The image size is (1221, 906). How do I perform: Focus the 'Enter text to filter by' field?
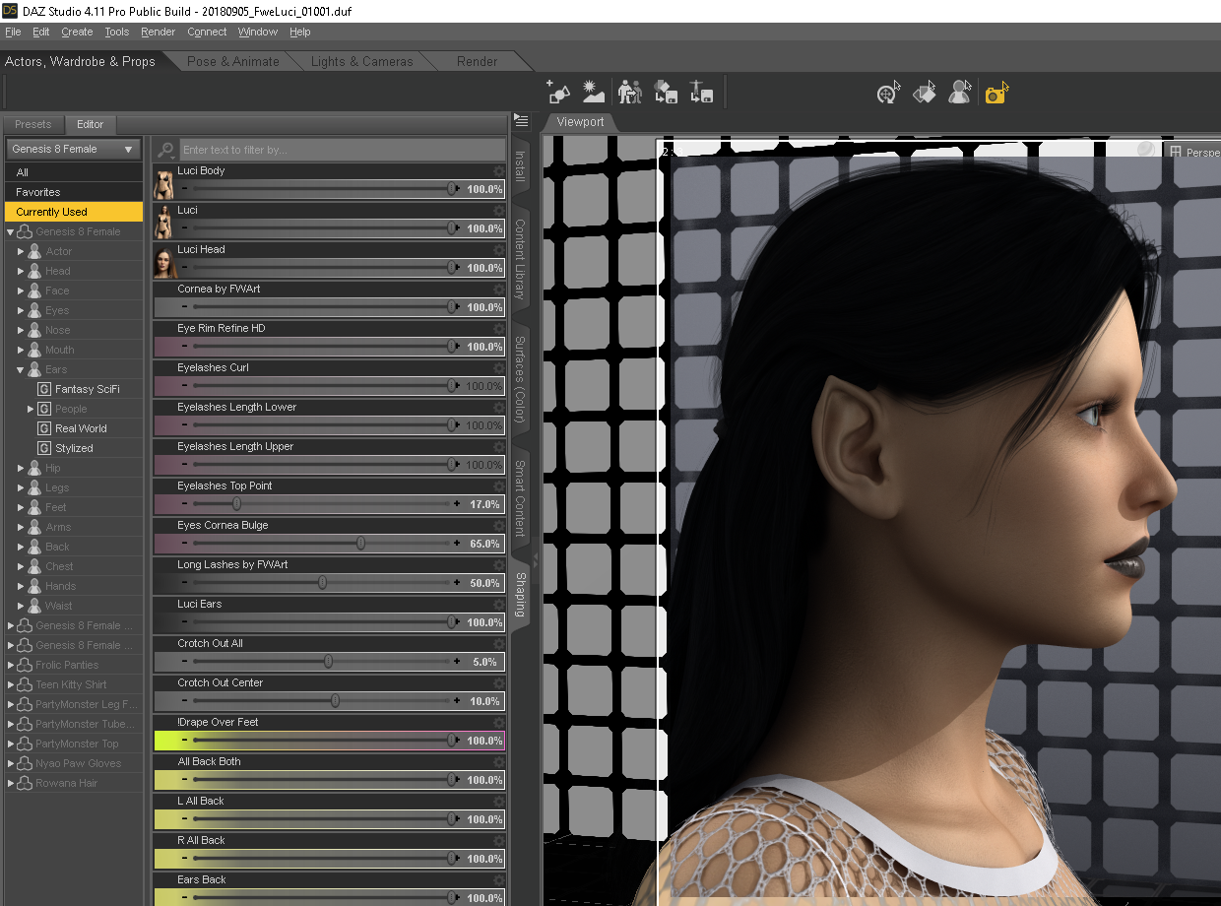tap(342, 150)
